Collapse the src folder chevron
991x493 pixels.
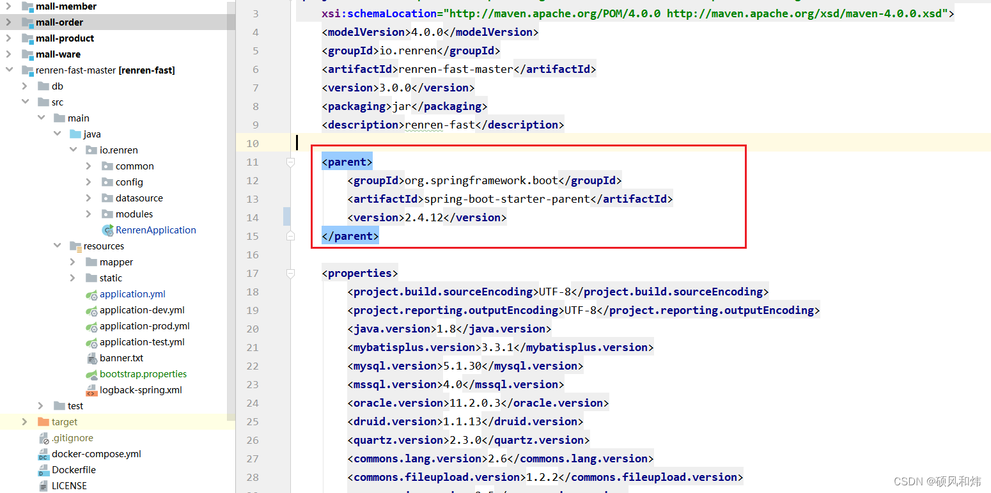click(24, 102)
